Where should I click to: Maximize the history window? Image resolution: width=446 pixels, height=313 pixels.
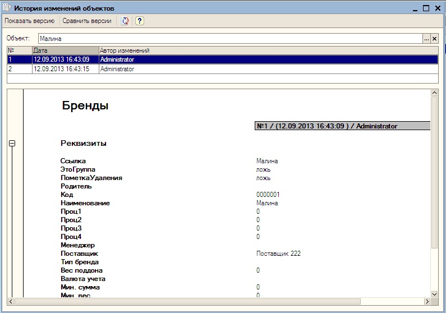click(426, 8)
